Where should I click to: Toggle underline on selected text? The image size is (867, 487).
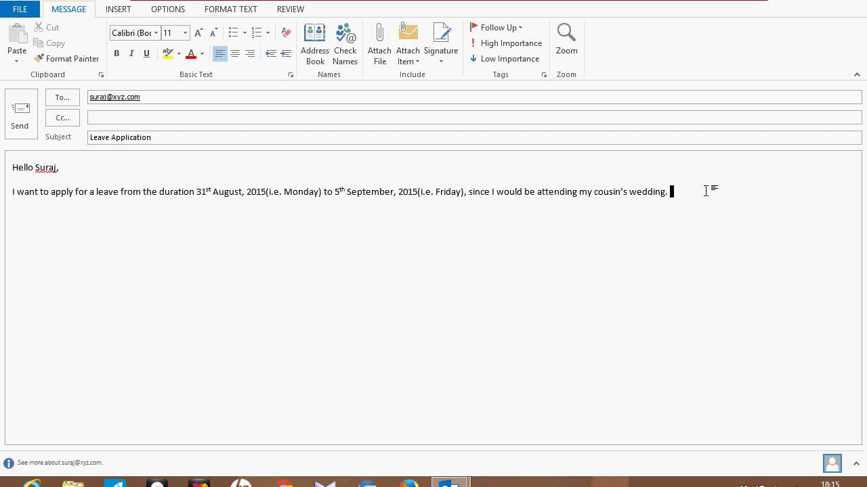146,53
